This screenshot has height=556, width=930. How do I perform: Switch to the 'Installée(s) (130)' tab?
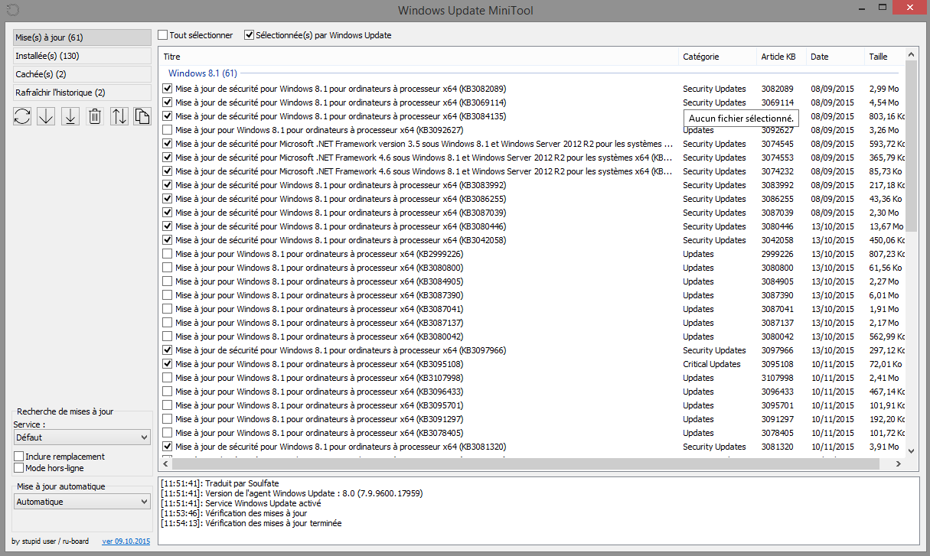82,56
